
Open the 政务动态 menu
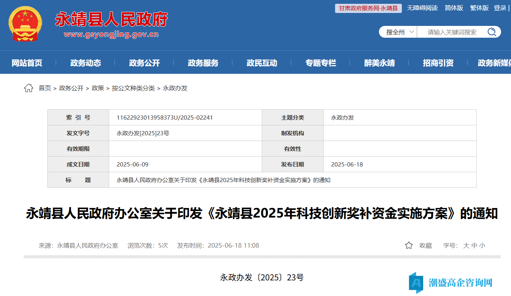(x=85, y=63)
